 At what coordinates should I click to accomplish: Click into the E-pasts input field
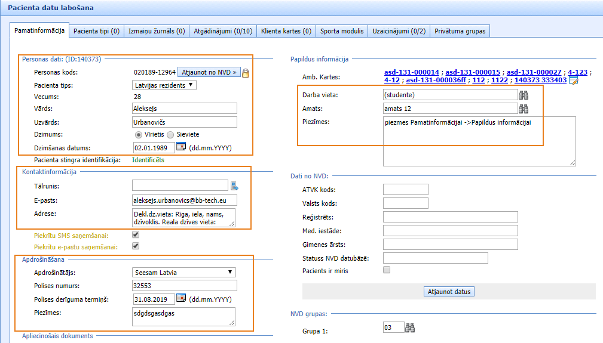pos(184,200)
